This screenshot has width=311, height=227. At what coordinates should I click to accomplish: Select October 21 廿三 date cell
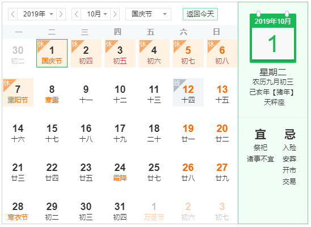[18, 171]
